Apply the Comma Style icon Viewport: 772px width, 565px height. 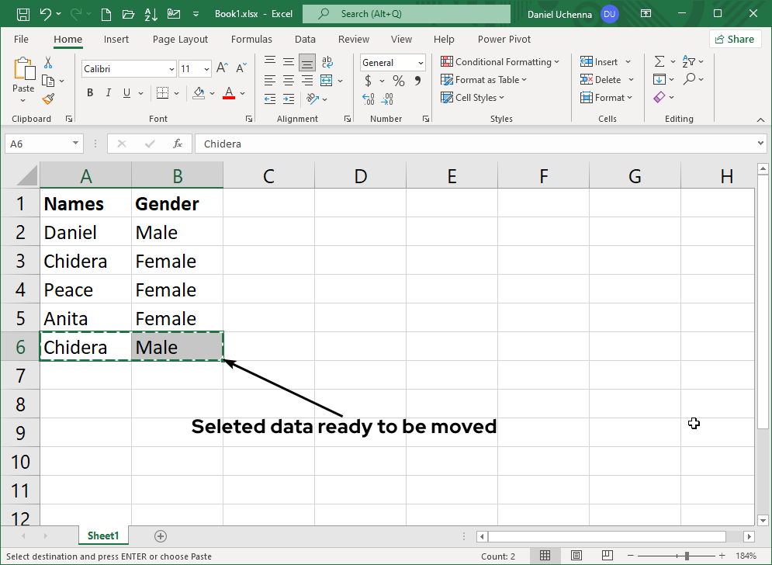[x=417, y=80]
